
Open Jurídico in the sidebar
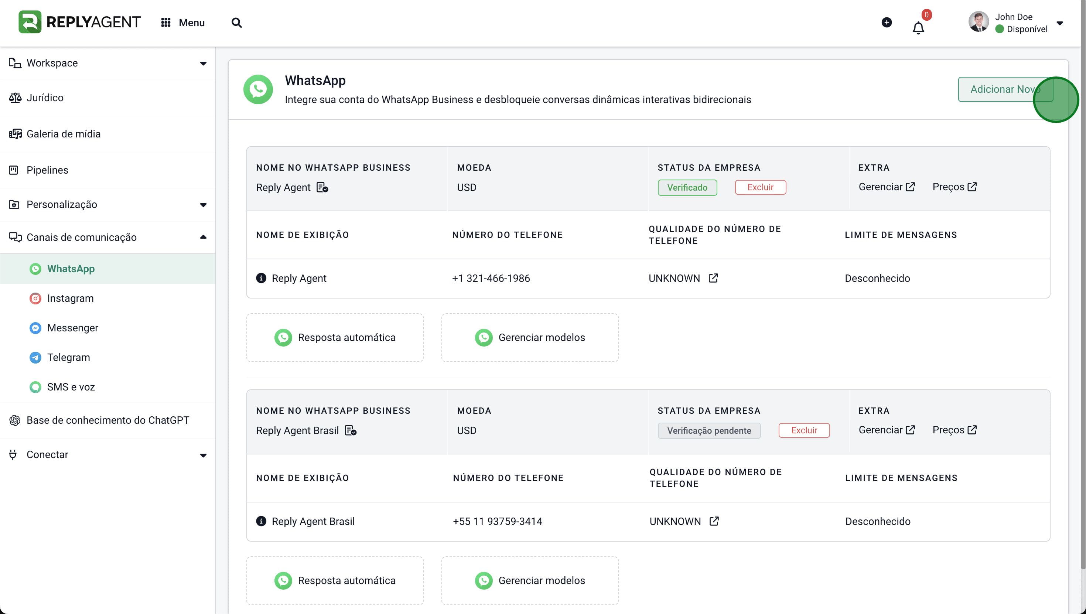(108, 98)
